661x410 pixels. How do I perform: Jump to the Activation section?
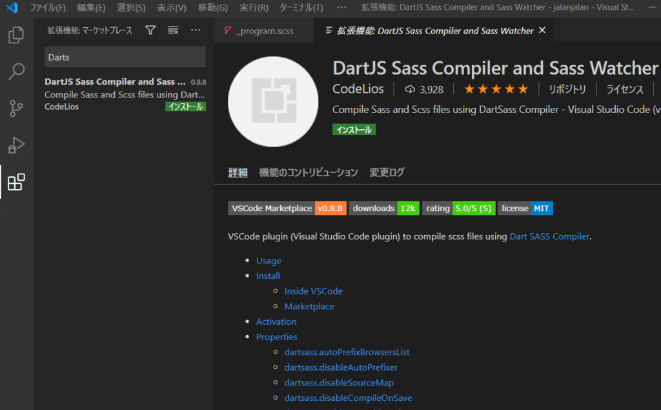click(x=276, y=322)
